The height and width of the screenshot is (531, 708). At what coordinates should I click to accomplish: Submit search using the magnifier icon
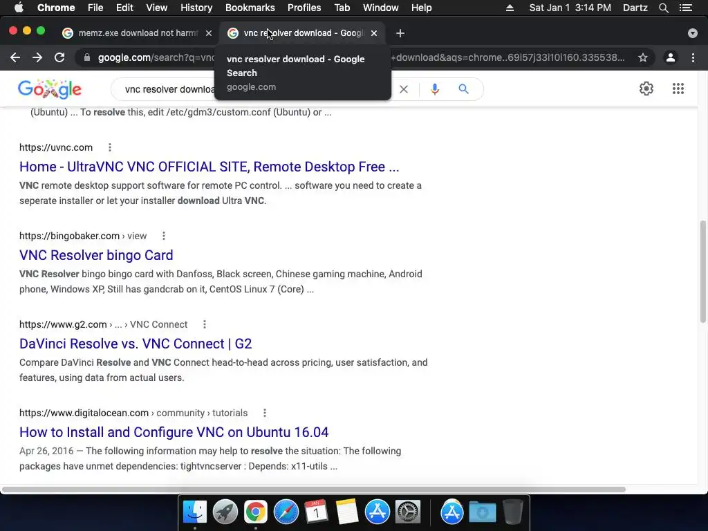(463, 89)
